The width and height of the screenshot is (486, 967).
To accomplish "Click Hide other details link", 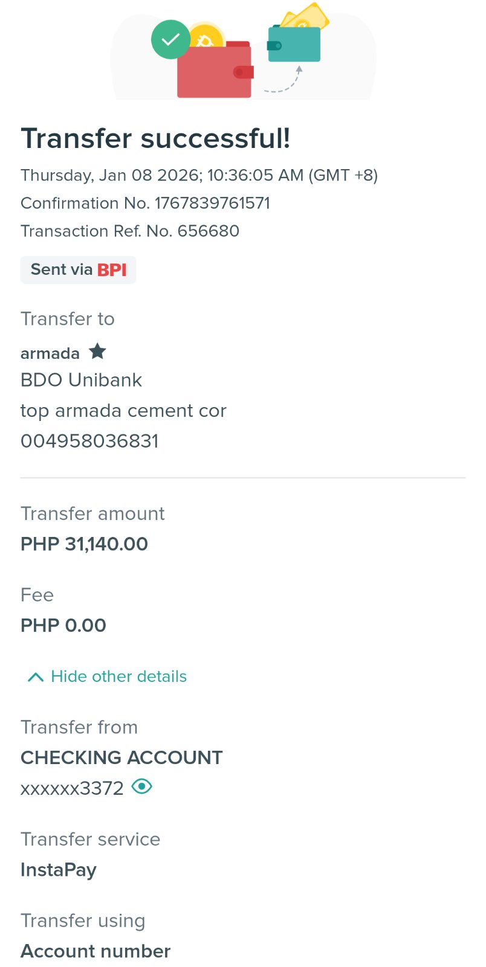I will [118, 676].
